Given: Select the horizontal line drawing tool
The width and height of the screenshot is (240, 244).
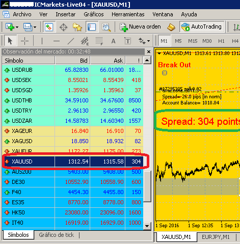Looking at the screenshot, I should (57, 41).
